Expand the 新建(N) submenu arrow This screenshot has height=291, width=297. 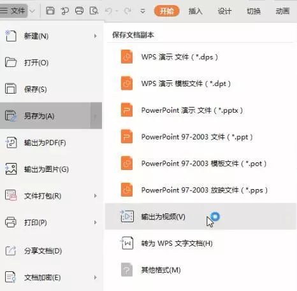(96, 36)
